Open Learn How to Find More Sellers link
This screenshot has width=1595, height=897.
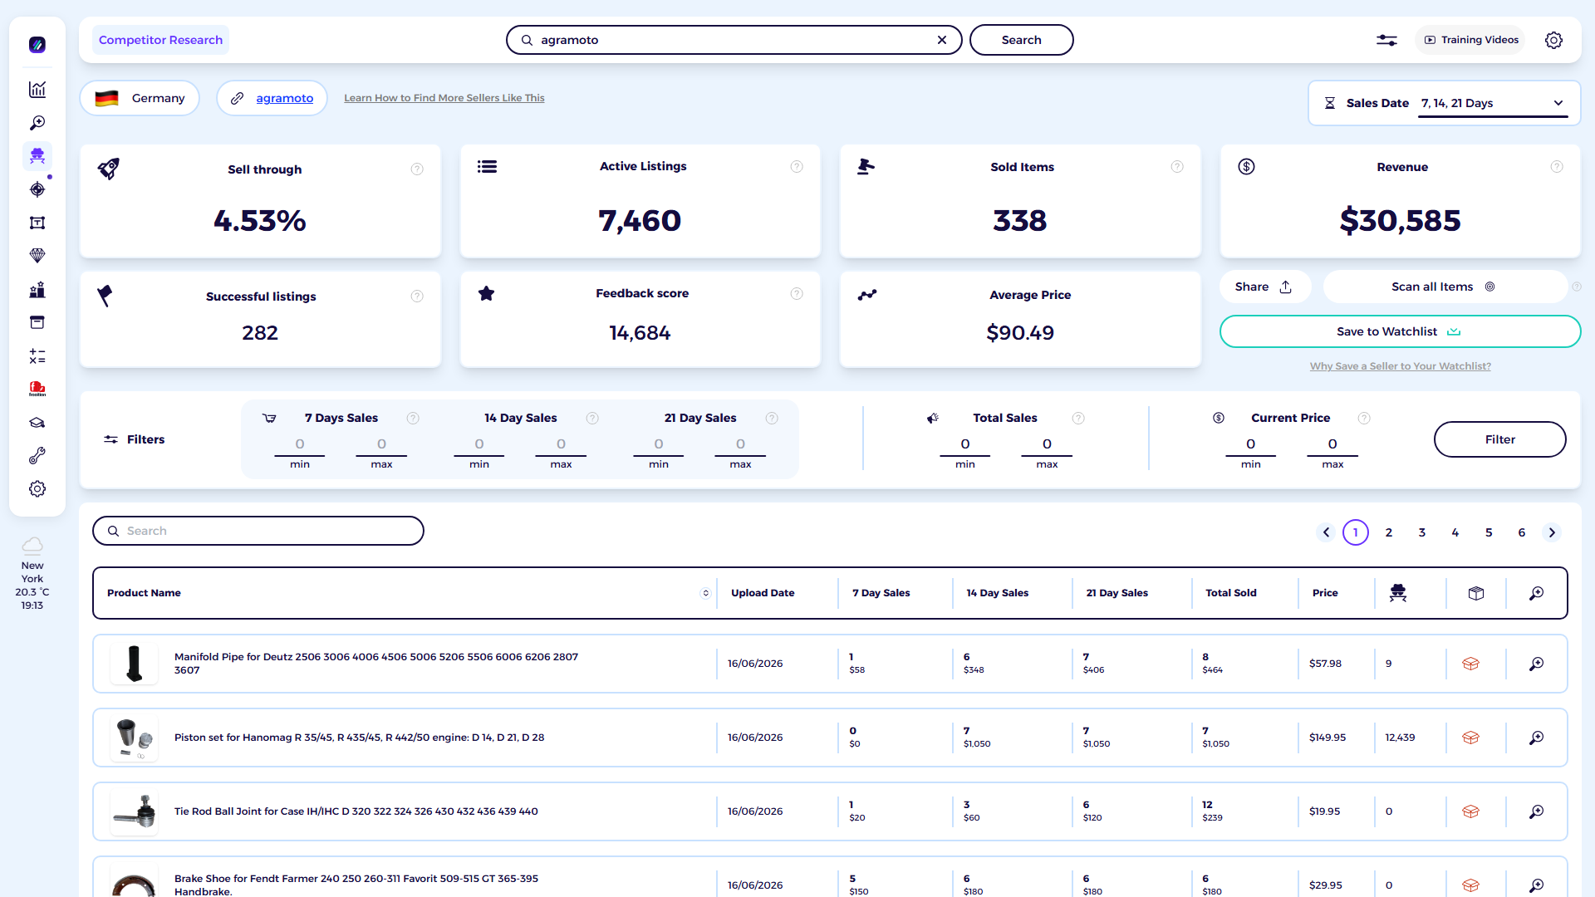(444, 98)
